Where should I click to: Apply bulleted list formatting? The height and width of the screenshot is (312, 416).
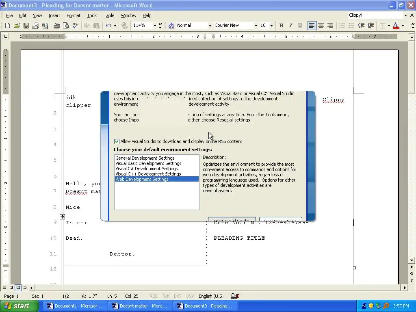click(351, 26)
